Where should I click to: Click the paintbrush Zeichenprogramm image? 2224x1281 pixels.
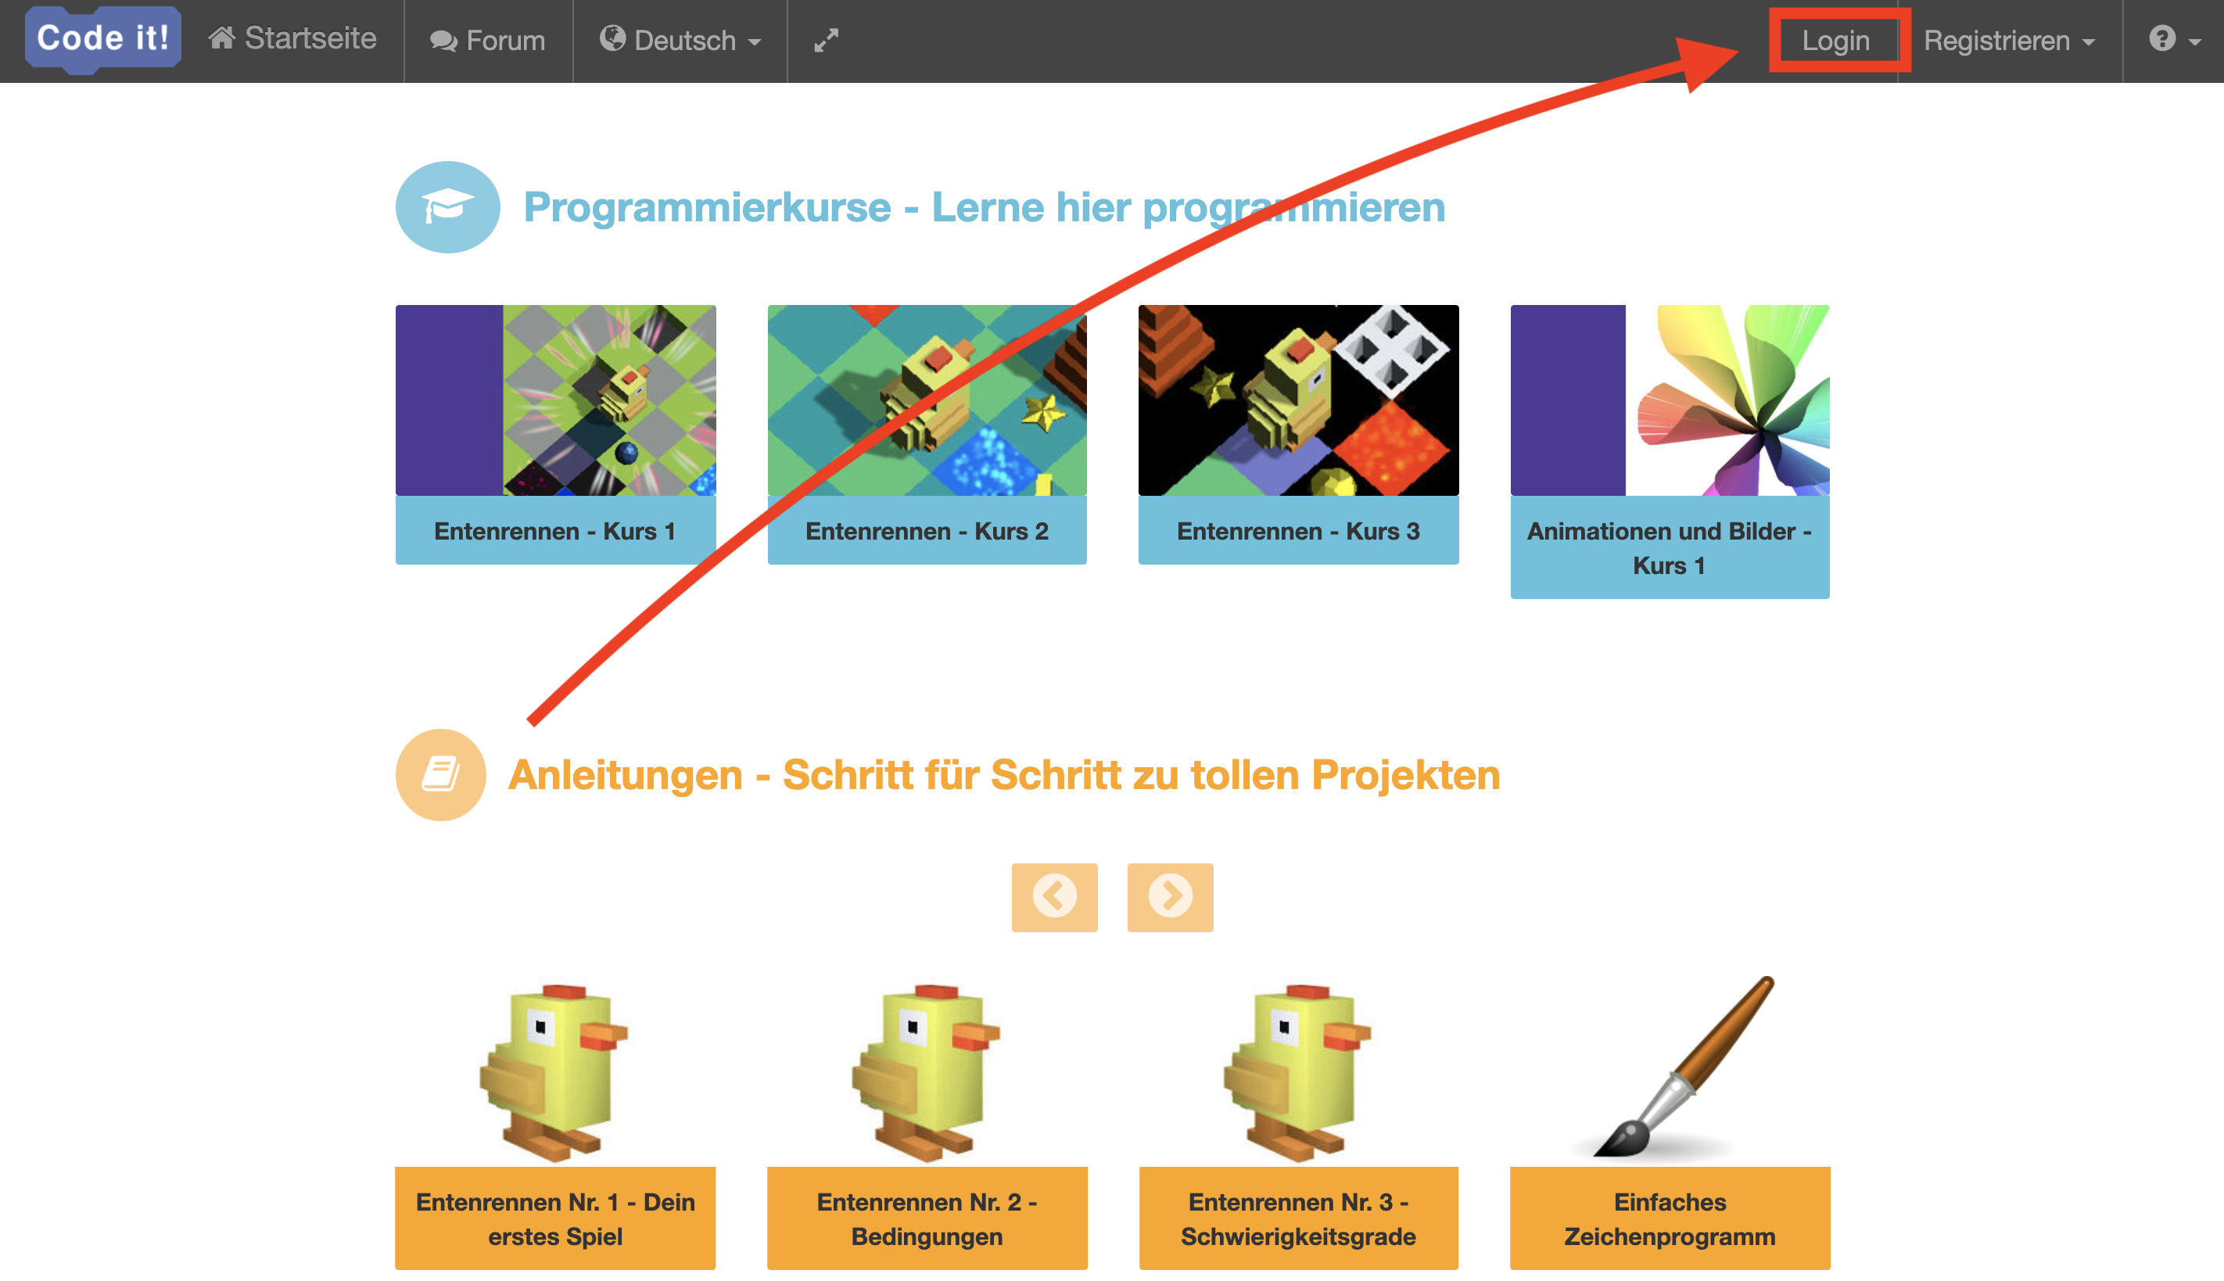tap(1670, 1067)
